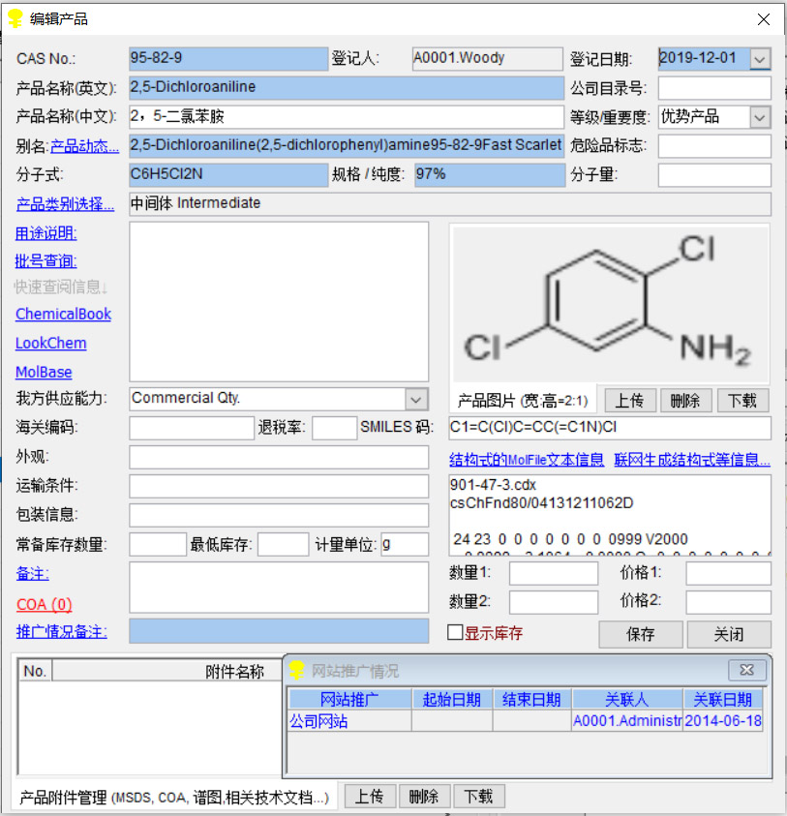Click 联网生成结构式等信息 link
787x816 pixels.
point(691,460)
